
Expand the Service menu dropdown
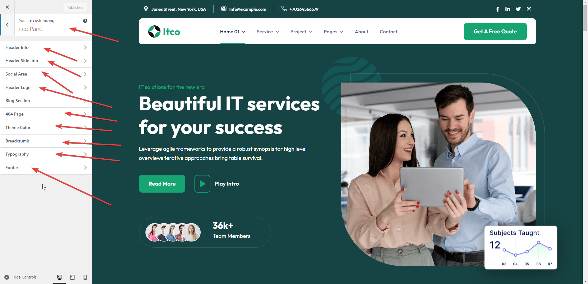coord(268,31)
